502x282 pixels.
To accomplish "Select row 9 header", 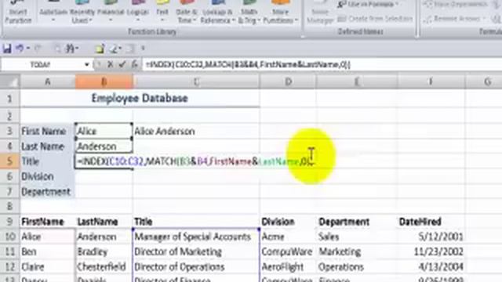I will pyautogui.click(x=9, y=222).
